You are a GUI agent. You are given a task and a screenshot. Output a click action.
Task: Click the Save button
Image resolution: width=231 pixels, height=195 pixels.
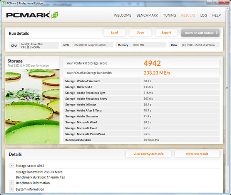coord(141,32)
